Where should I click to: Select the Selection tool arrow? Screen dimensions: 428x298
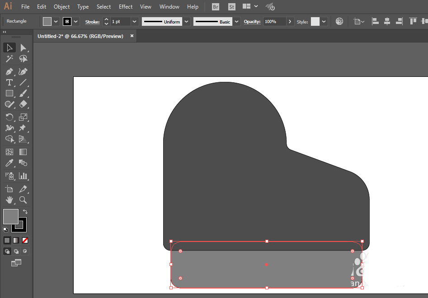pos(9,48)
